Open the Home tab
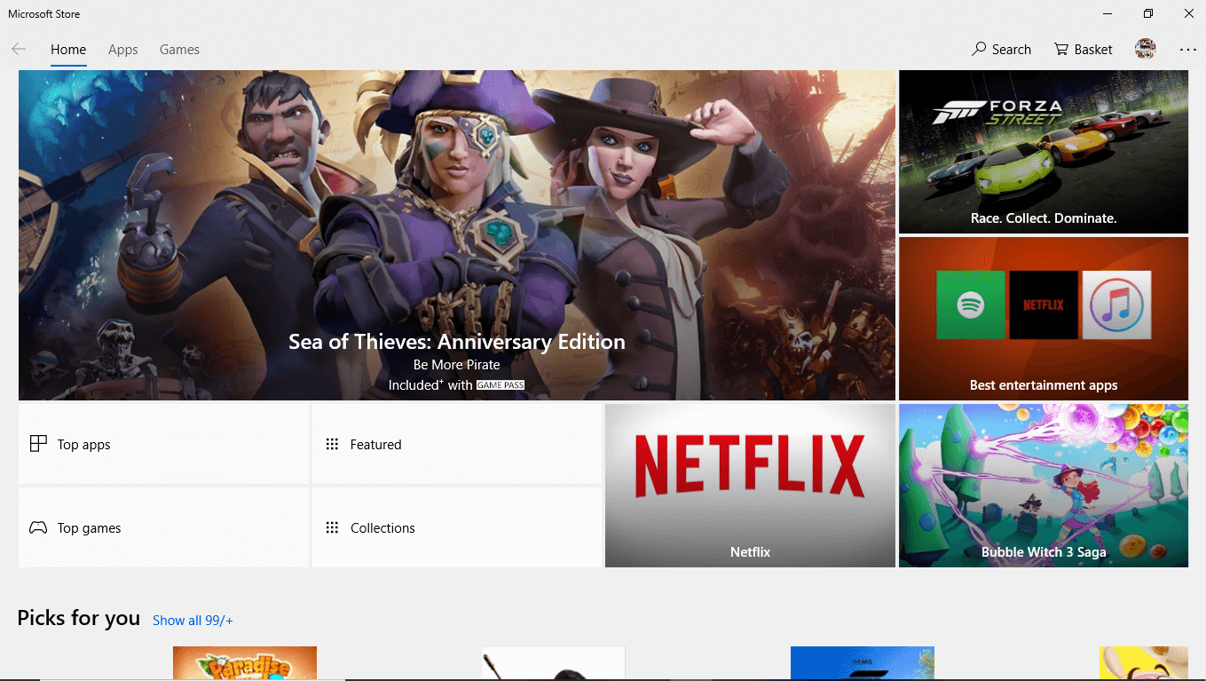The height and width of the screenshot is (681, 1206). 68,50
